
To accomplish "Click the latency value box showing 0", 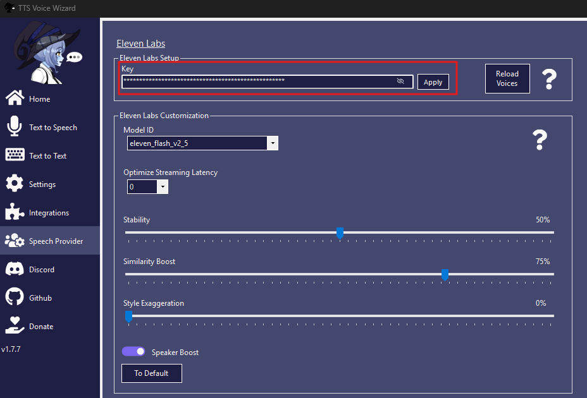I will click(142, 186).
